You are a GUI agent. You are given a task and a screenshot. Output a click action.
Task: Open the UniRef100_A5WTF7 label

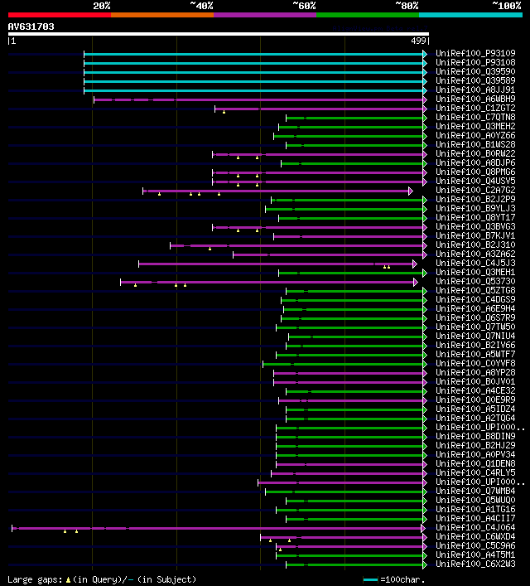[x=475, y=354]
